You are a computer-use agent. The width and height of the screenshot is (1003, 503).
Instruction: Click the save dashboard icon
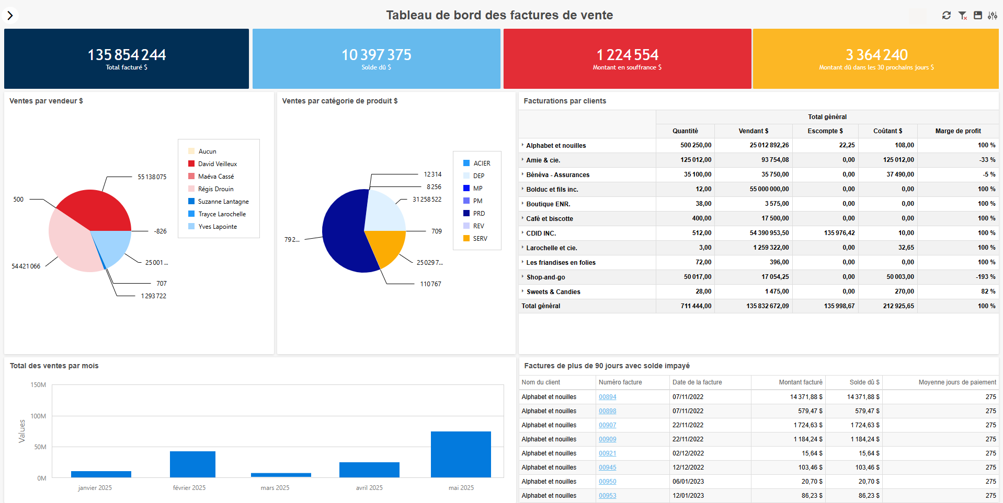pos(977,16)
